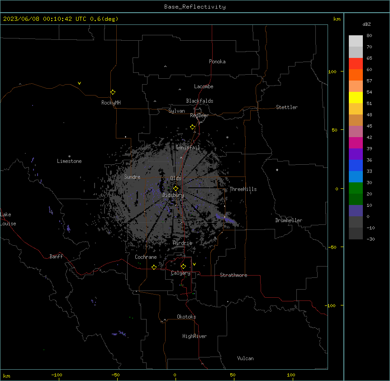The width and height of the screenshot is (390, 381).
Task: Select the magenta 42 dBZ legend swatch
Action: [356, 143]
